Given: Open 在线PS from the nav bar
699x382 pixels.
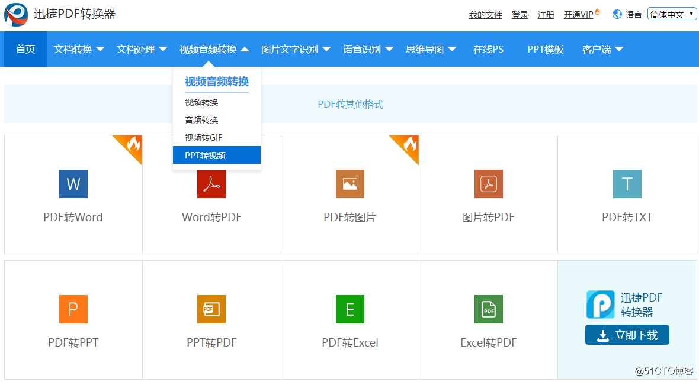Looking at the screenshot, I should [488, 50].
